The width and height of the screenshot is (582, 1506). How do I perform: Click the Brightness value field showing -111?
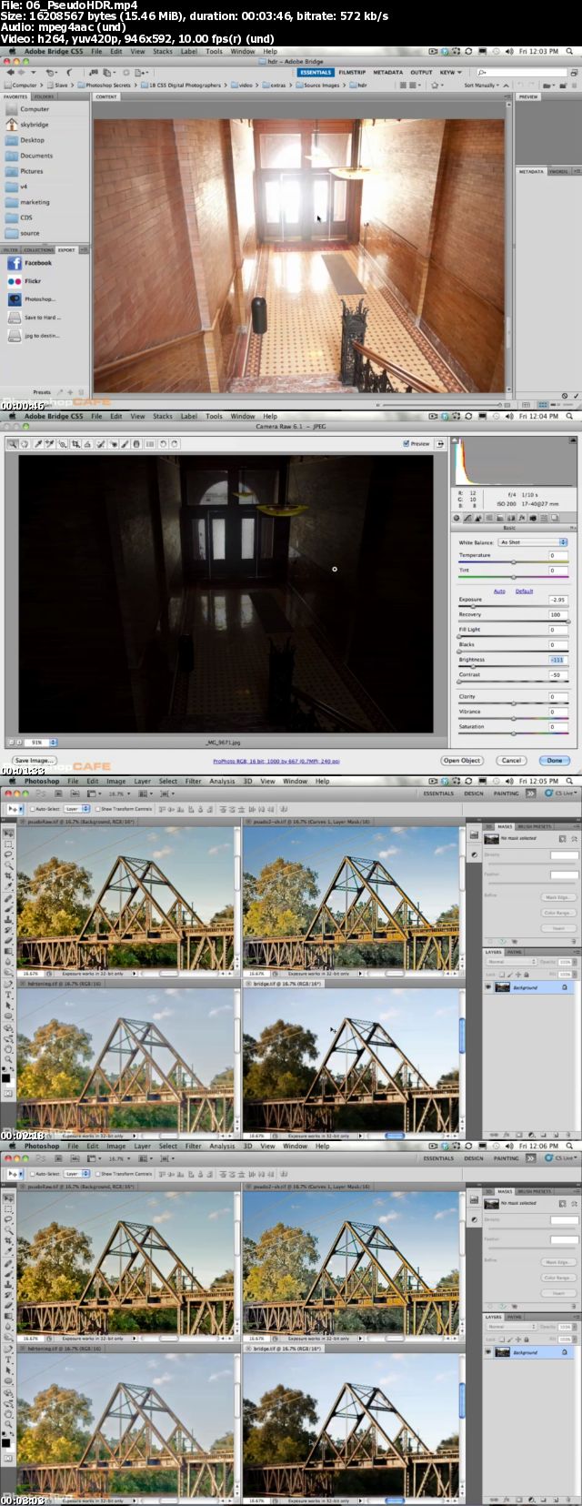pyautogui.click(x=557, y=660)
